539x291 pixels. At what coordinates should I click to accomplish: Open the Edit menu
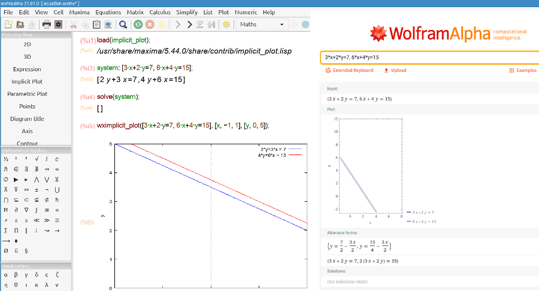(24, 13)
